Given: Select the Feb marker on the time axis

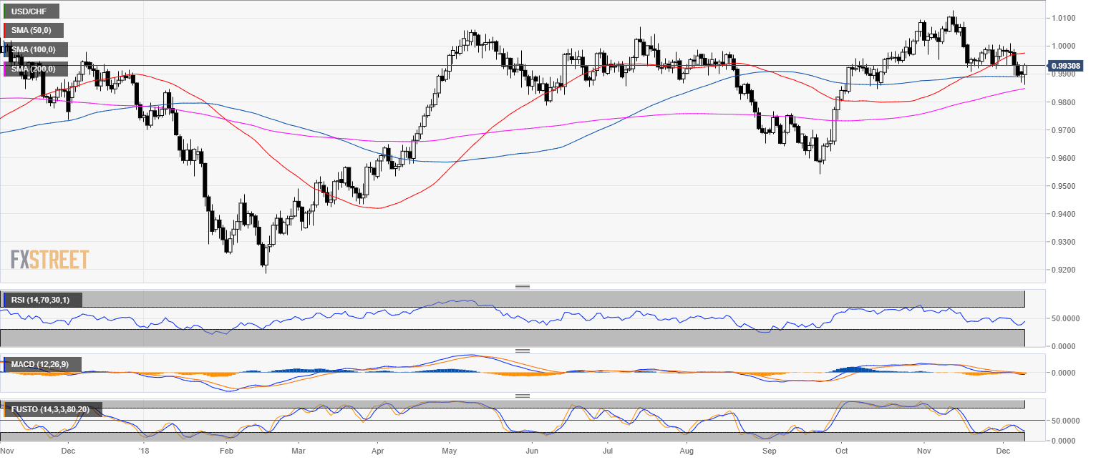Looking at the screenshot, I should click(226, 451).
